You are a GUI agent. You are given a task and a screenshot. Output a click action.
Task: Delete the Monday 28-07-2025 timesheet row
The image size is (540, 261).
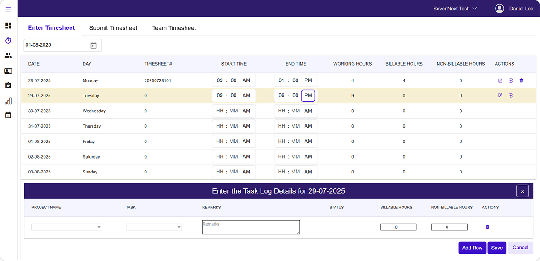click(521, 80)
